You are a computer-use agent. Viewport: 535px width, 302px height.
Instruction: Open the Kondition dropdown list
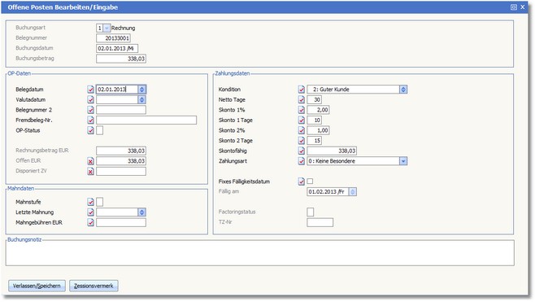click(403, 90)
